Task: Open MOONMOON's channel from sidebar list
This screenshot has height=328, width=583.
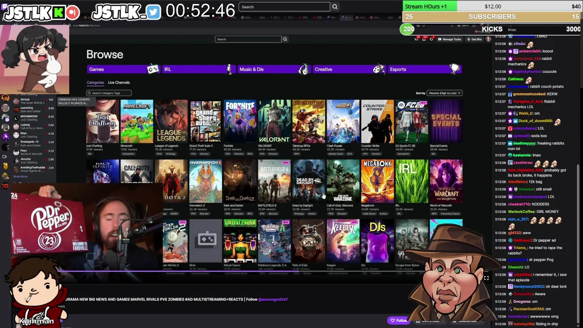Action: (34, 118)
